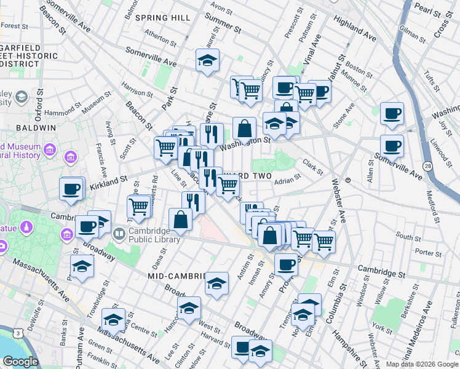460x369 pixels.
Task: Click the SPRING HILL neighborhood label
Action: point(163,18)
